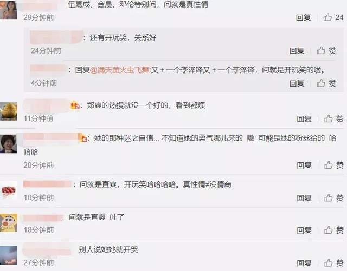Like the '郑爽的热搜' comment
The width and height of the screenshot is (347, 271).
pyautogui.click(x=334, y=119)
